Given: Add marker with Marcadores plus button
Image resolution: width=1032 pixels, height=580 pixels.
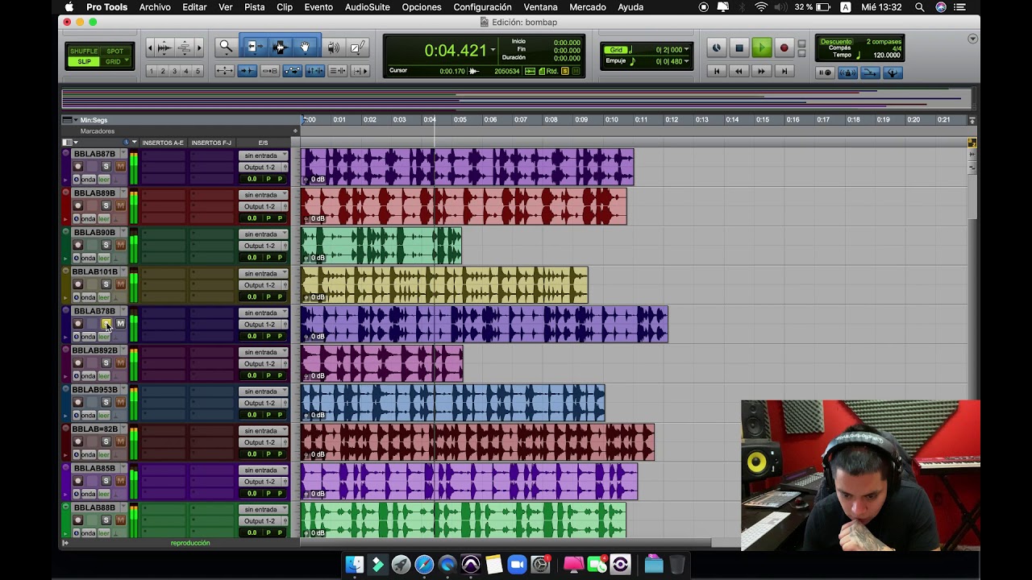Looking at the screenshot, I should coord(295,131).
